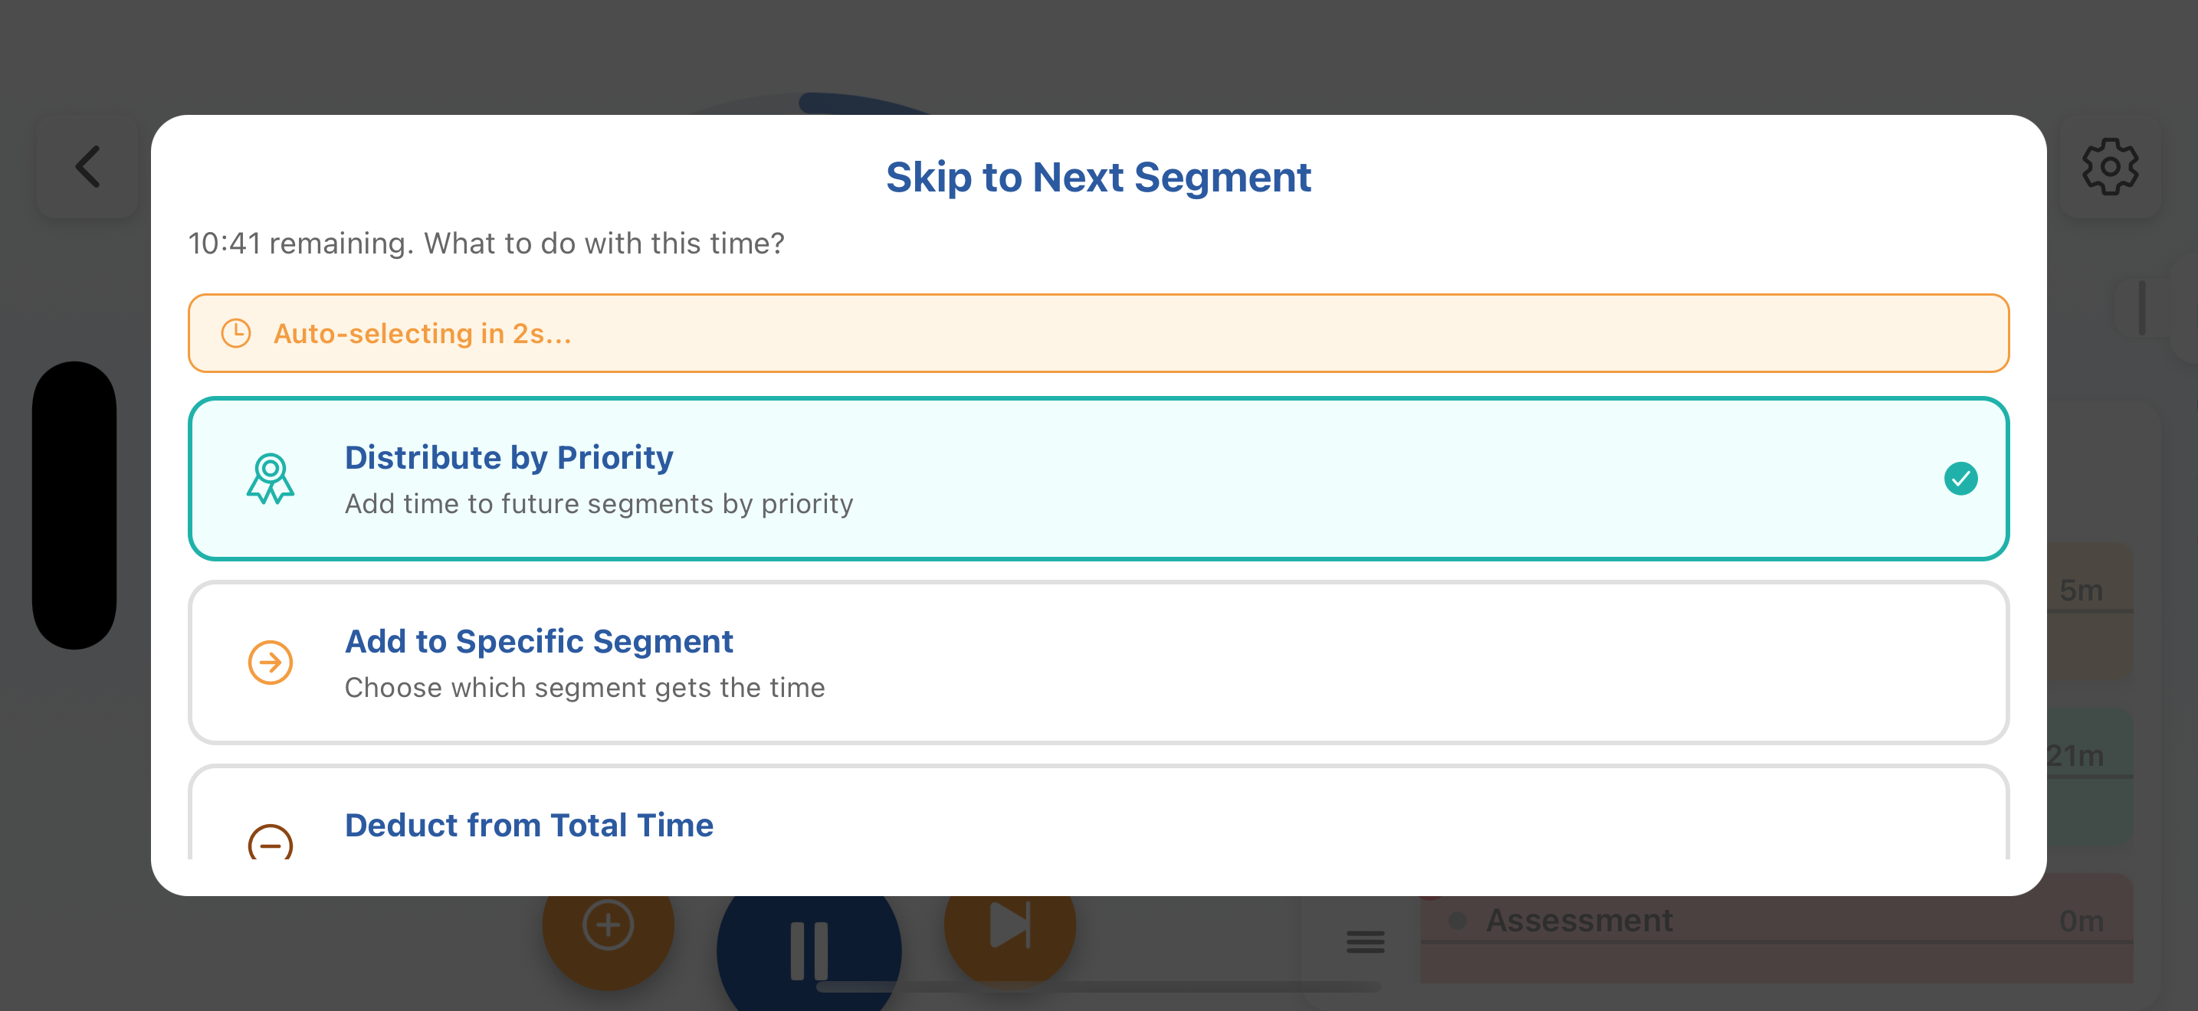
Task: Click the orange arrow circle icon
Action: point(271,663)
